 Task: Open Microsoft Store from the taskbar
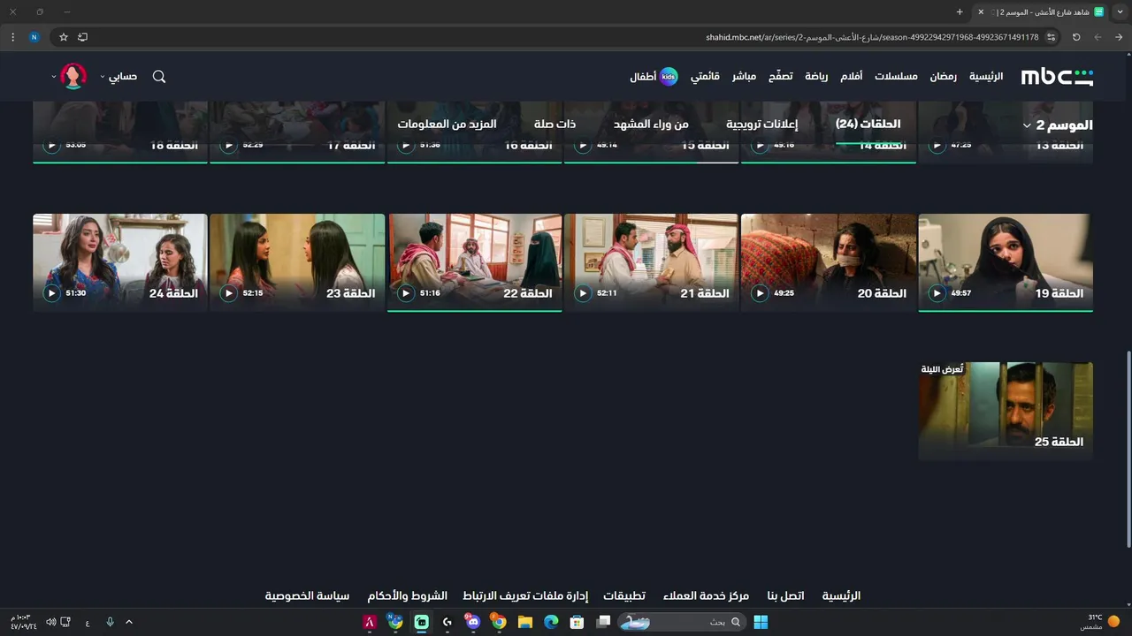(577, 622)
